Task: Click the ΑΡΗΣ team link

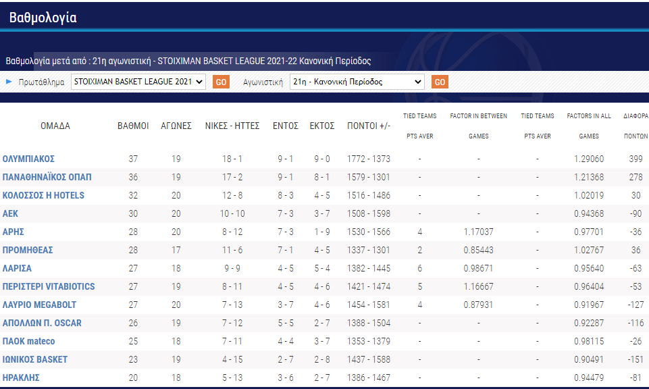Action: [x=14, y=232]
